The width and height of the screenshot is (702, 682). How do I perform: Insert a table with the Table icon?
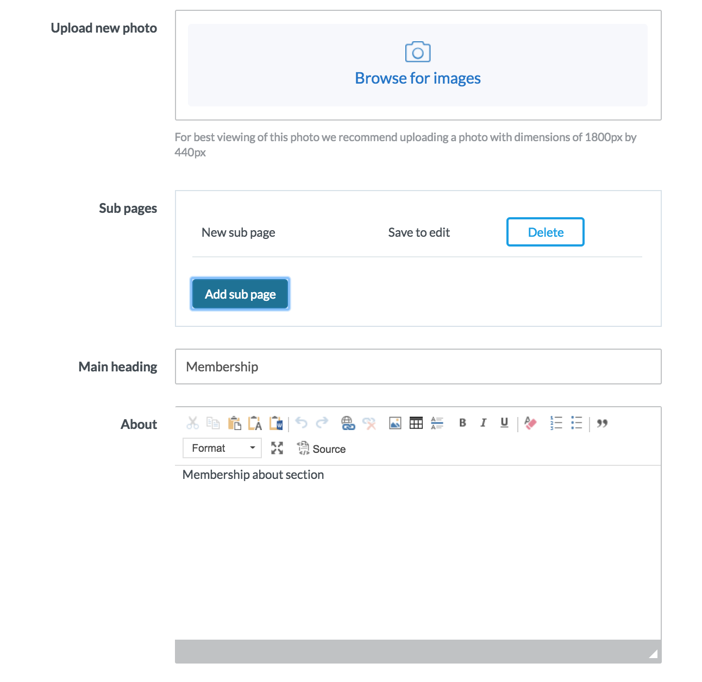(x=416, y=423)
